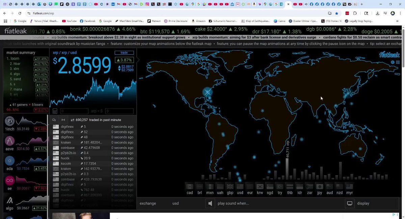Select the mxn flag under the map
This screenshot has height=219, width=405.
[210, 186]
